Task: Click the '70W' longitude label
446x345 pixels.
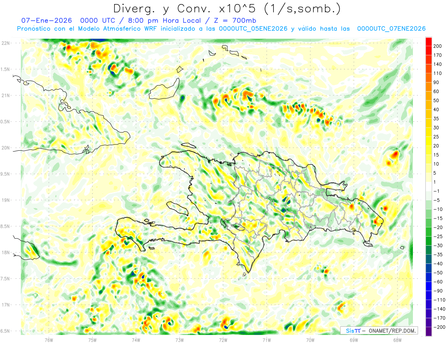Action: click(x=310, y=340)
